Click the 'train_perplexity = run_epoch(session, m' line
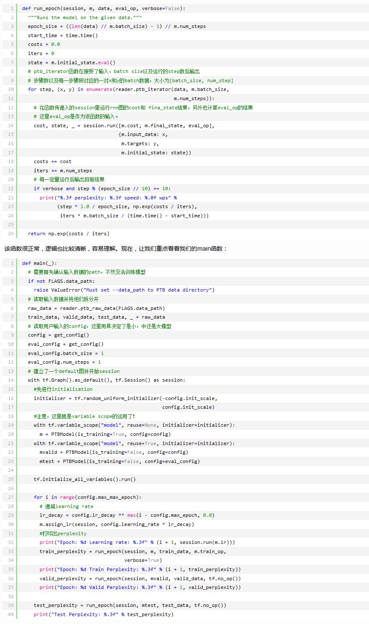Image resolution: width=369 pixels, height=624 pixels. (x=133, y=551)
